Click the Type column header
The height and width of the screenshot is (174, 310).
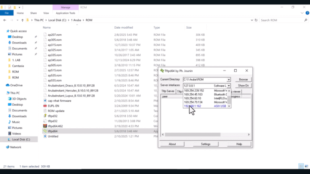[157, 27]
